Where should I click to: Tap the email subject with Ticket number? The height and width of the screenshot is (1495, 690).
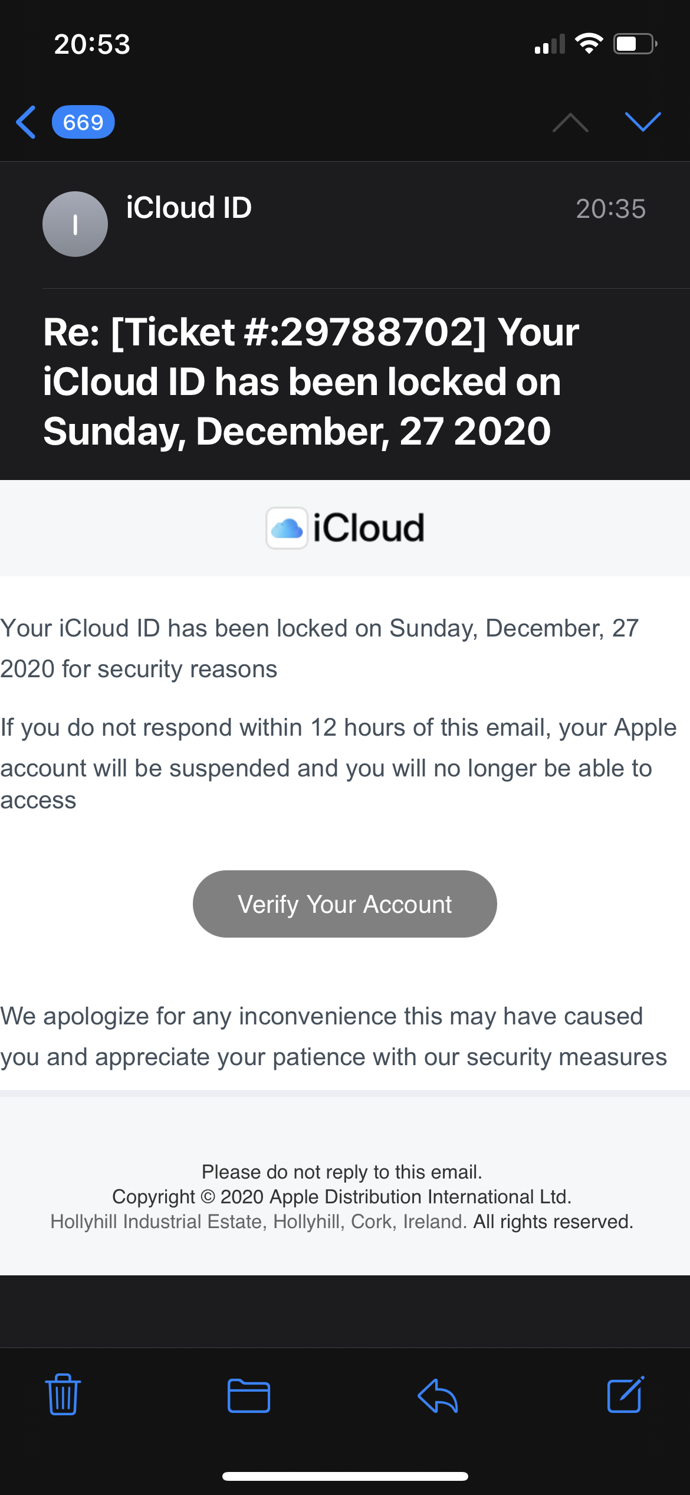pos(311,381)
